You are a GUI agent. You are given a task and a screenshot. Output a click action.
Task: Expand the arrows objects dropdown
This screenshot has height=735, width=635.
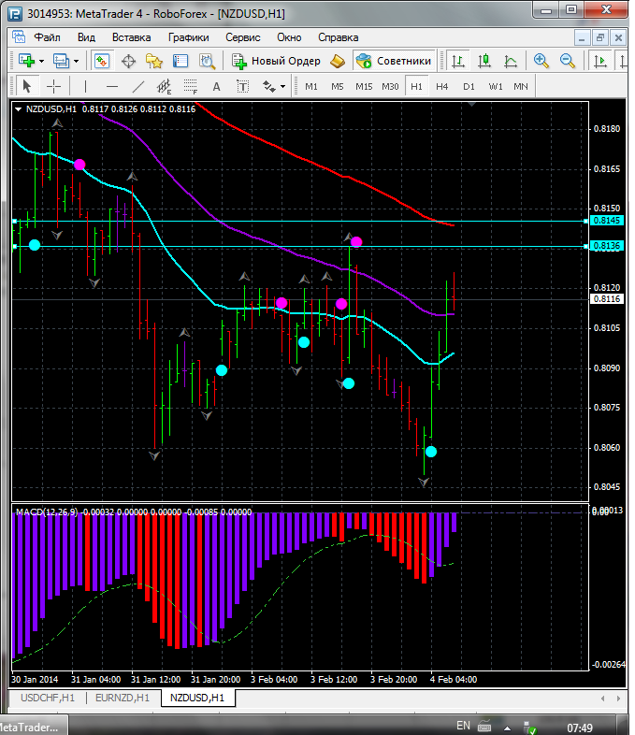[x=281, y=86]
